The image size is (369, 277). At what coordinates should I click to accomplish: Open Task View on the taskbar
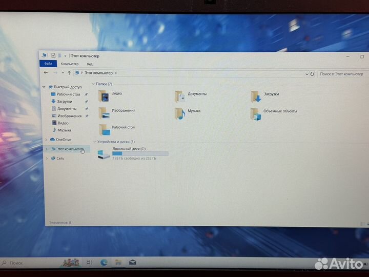point(89,262)
